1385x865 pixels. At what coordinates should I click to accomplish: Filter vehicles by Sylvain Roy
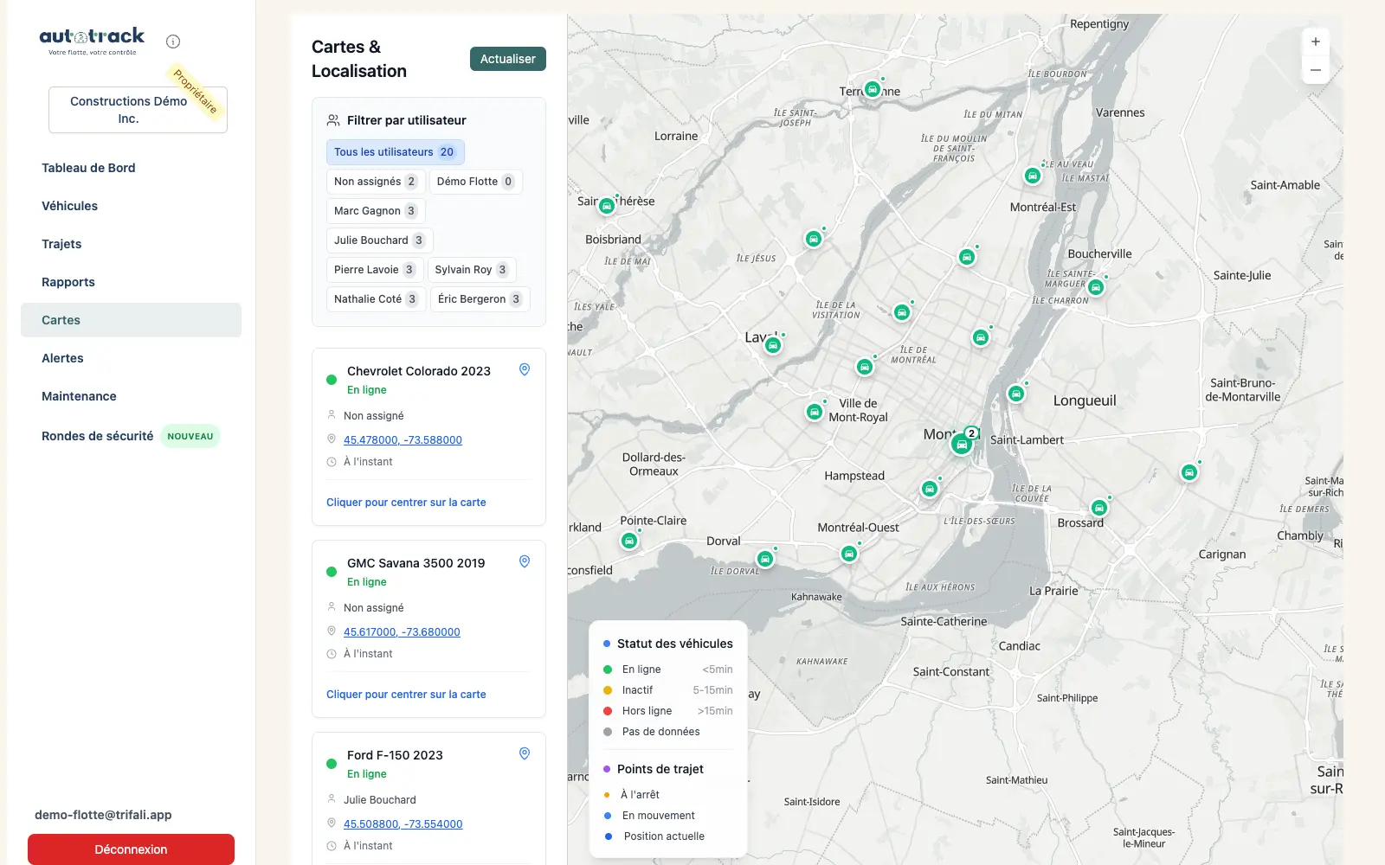pos(471,270)
